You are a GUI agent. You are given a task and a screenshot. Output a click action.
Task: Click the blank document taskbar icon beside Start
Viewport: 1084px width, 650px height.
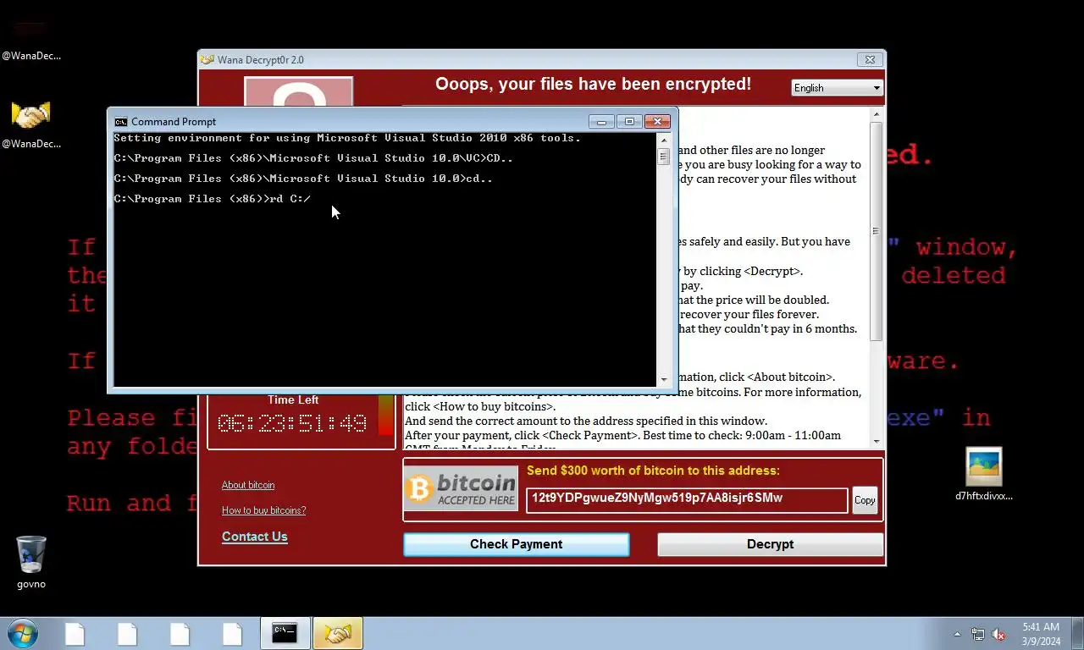[75, 633]
